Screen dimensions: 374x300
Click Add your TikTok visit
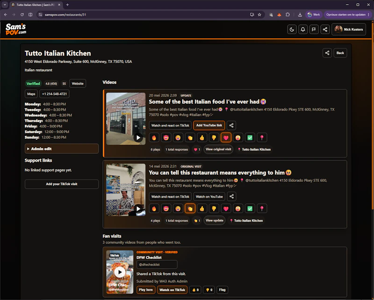pos(62,184)
